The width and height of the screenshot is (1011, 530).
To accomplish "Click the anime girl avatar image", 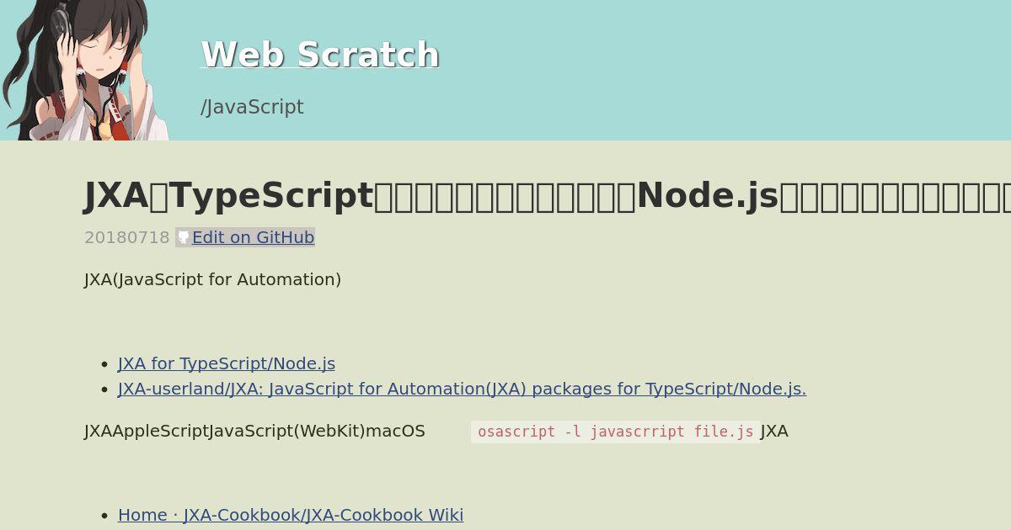I will coord(84,70).
